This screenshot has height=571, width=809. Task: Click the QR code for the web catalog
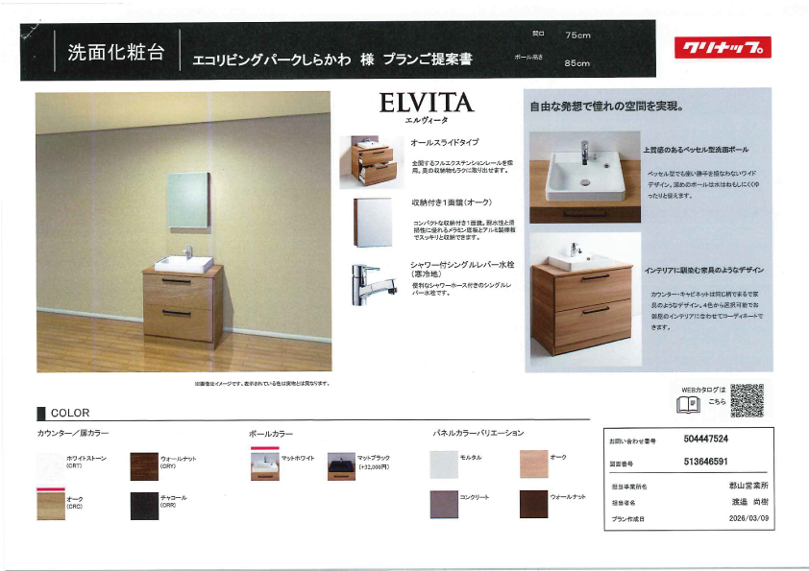tap(747, 400)
